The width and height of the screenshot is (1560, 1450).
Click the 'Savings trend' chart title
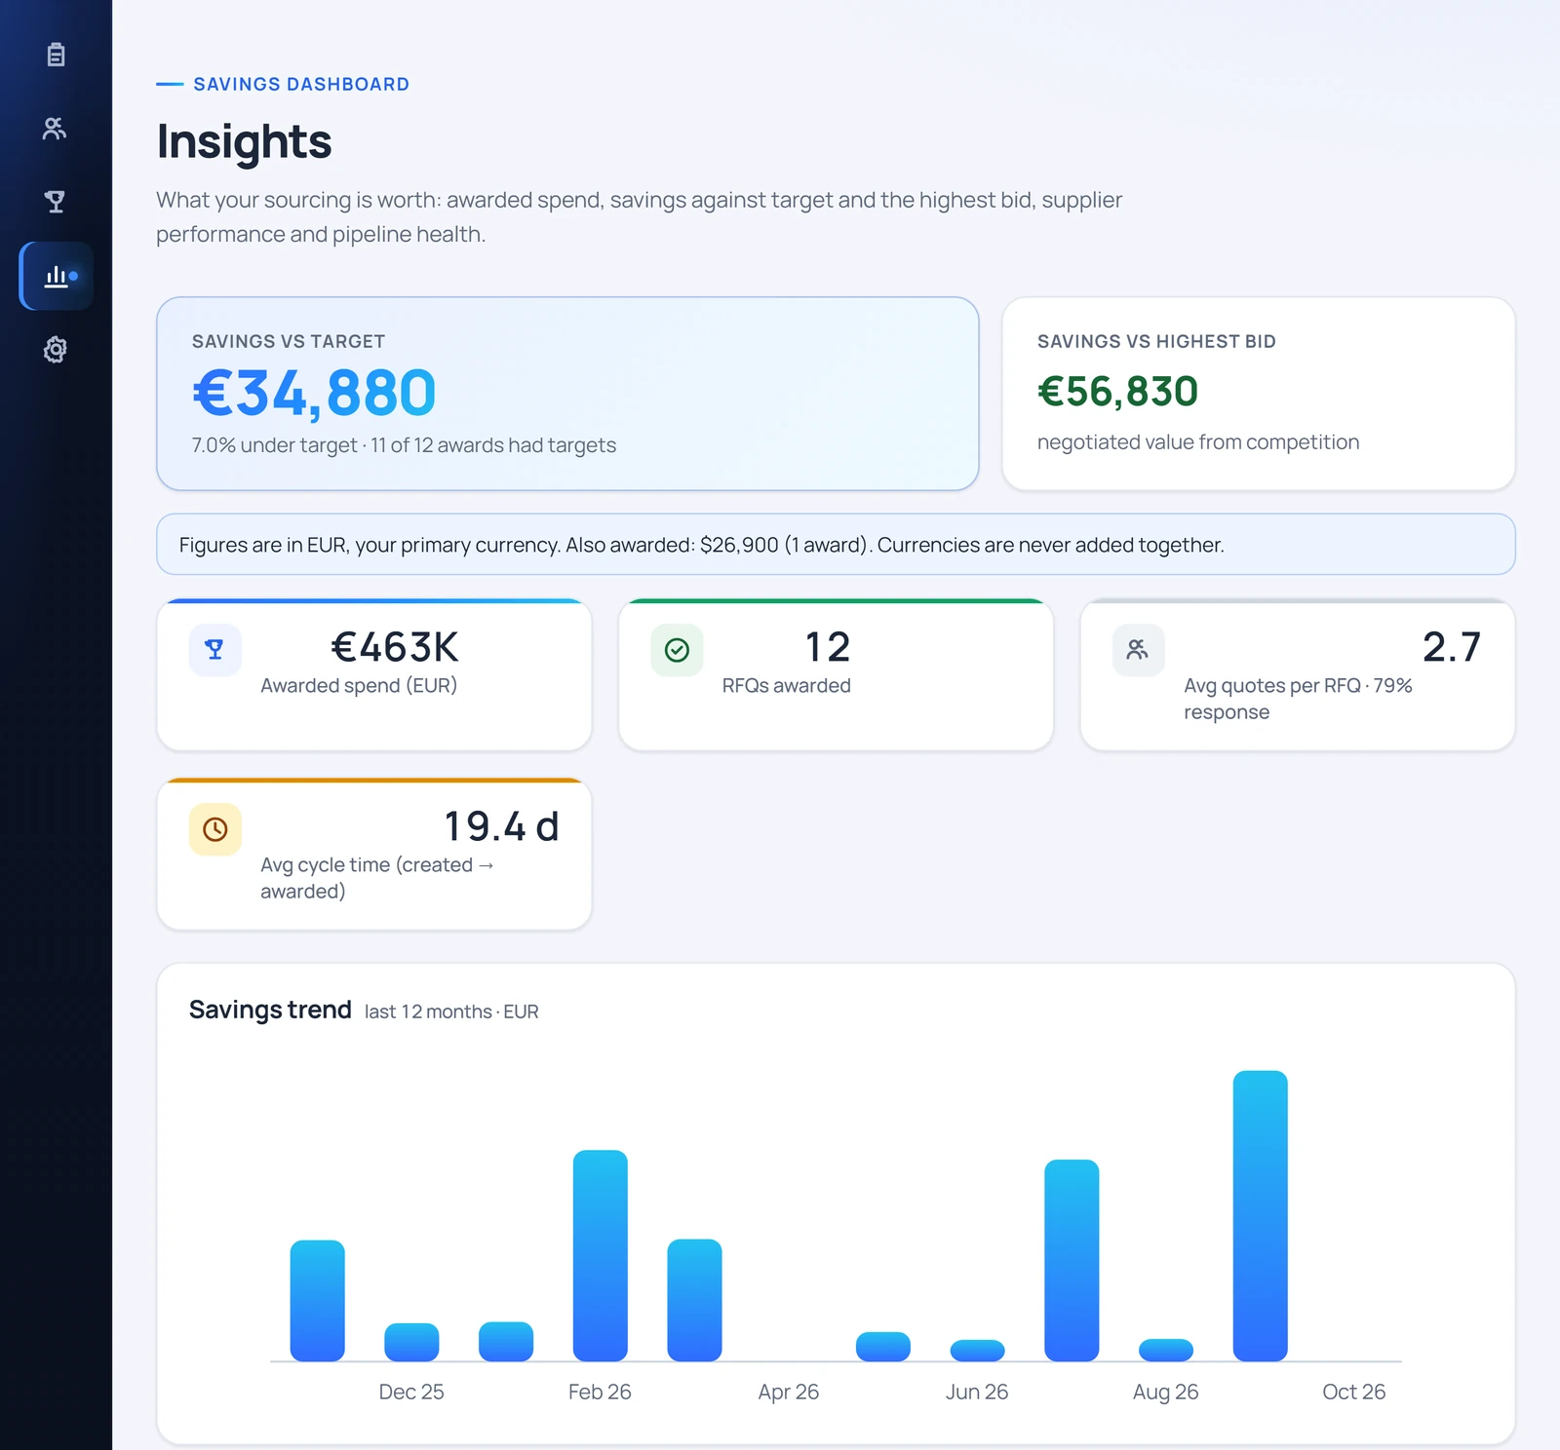(x=270, y=1010)
